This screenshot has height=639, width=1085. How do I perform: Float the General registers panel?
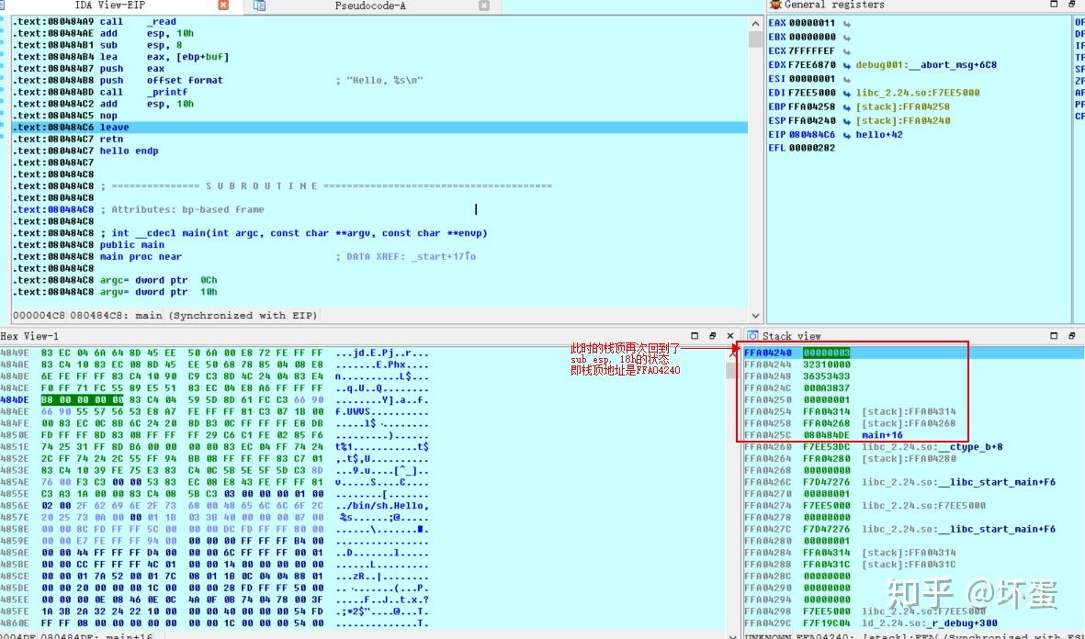[1071, 5]
